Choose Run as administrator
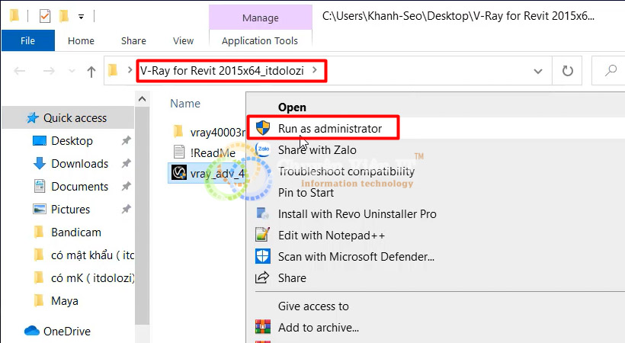 coord(329,128)
